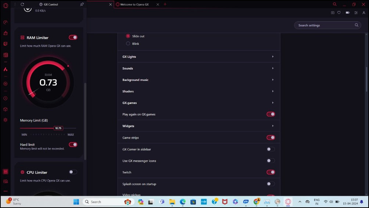Screen dimensions: 369x208
Task: Select the Blink radio option
Action: [128, 43]
